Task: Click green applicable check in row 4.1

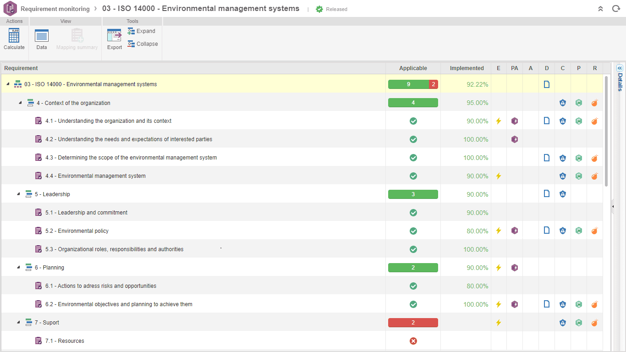Action: tap(413, 121)
